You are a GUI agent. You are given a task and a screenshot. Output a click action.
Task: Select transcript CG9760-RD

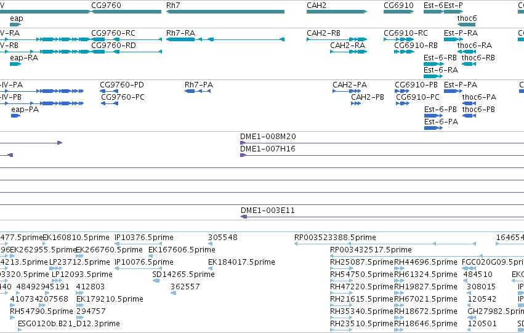tap(126, 52)
